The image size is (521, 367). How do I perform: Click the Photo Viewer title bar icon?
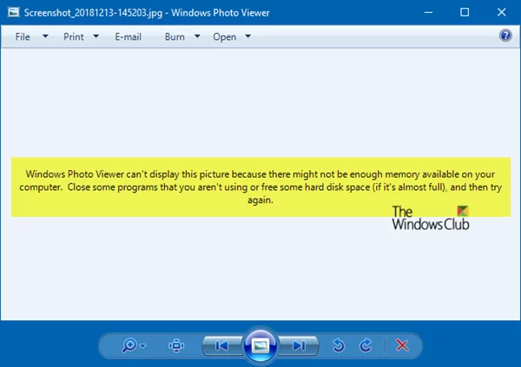(x=14, y=13)
